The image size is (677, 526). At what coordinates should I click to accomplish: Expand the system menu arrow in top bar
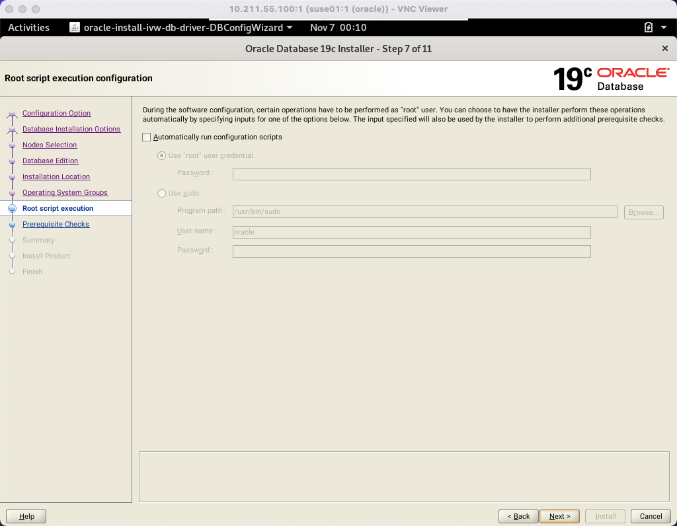pos(664,28)
